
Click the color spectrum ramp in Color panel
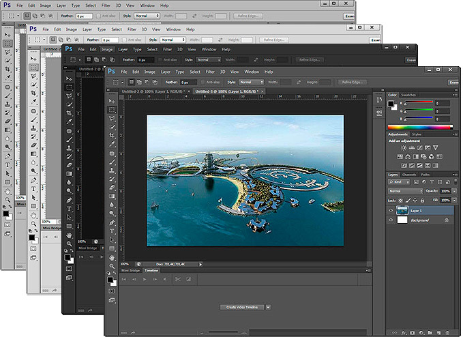click(420, 128)
